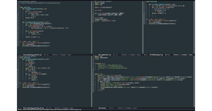Click the line 'filenames = {'

click(x=100, y=64)
